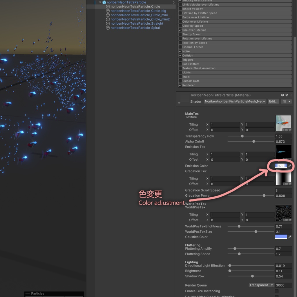The width and height of the screenshot is (297, 297).
Task: Collapse the noribenNeonTetraParticle hierarchy node
Action: tap(100, 2)
